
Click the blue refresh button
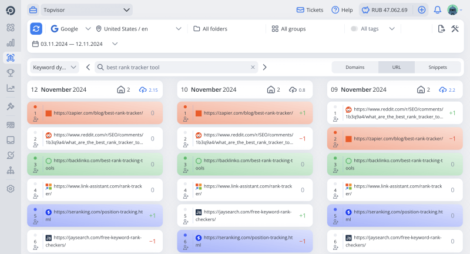coord(36,29)
